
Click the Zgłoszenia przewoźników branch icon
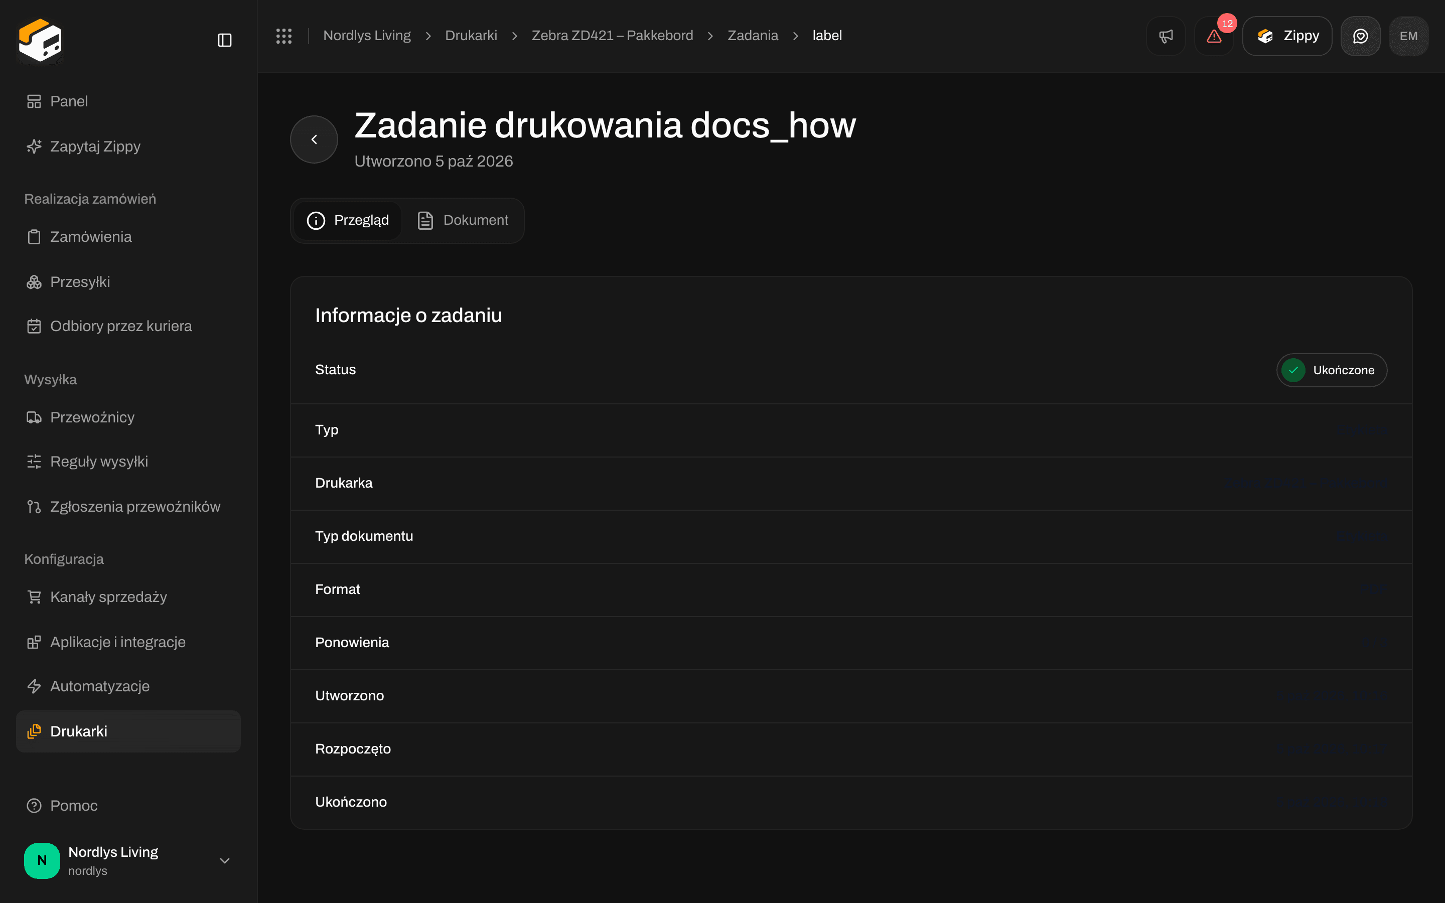34,507
